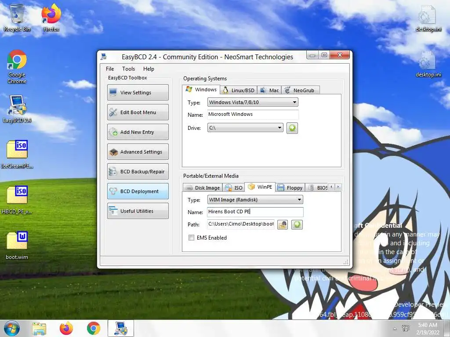Switch to the NeoGrub tab
The width and height of the screenshot is (450, 337).
click(300, 90)
